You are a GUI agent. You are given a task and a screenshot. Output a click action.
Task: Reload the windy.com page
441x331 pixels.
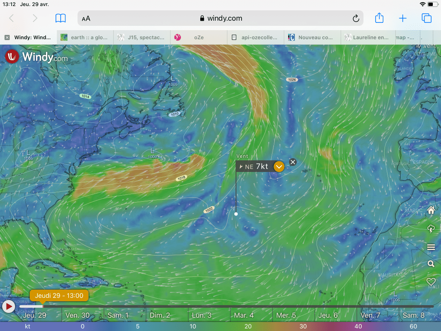pyautogui.click(x=356, y=19)
